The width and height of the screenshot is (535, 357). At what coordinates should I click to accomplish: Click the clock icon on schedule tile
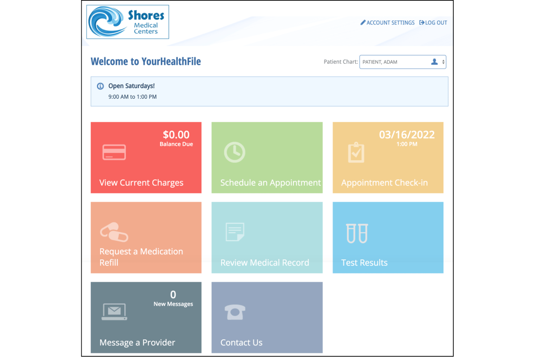[235, 152]
